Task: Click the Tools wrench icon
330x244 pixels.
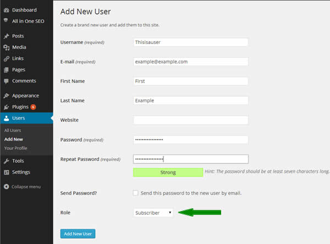Action: pos(6,161)
